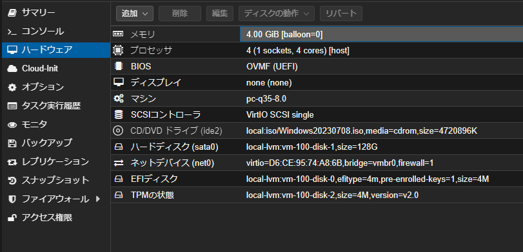
Task: Open the Cloud-Init tab
Action: 56,69
